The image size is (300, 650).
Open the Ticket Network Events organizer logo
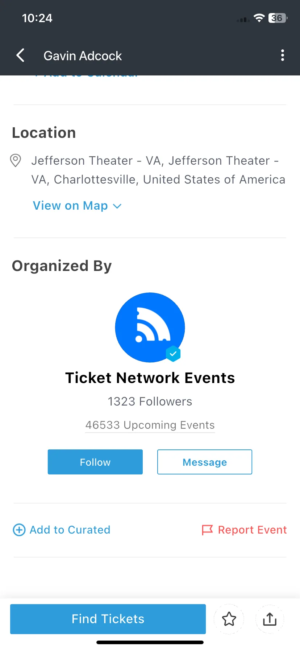click(x=150, y=327)
